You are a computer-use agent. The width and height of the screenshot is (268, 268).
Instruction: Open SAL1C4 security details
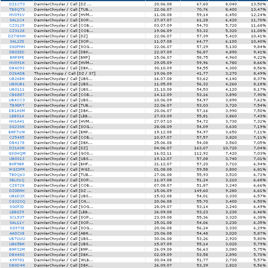click(17, 20)
